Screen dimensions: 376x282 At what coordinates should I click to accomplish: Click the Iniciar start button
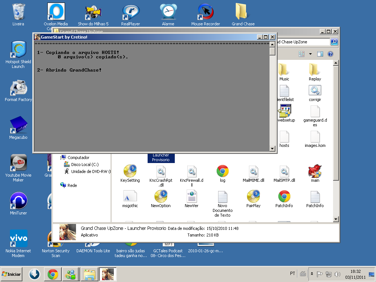tap(11, 274)
